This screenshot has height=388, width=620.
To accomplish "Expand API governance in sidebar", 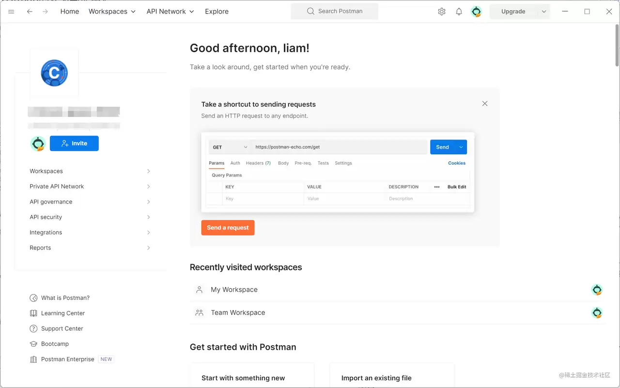I will pyautogui.click(x=90, y=202).
